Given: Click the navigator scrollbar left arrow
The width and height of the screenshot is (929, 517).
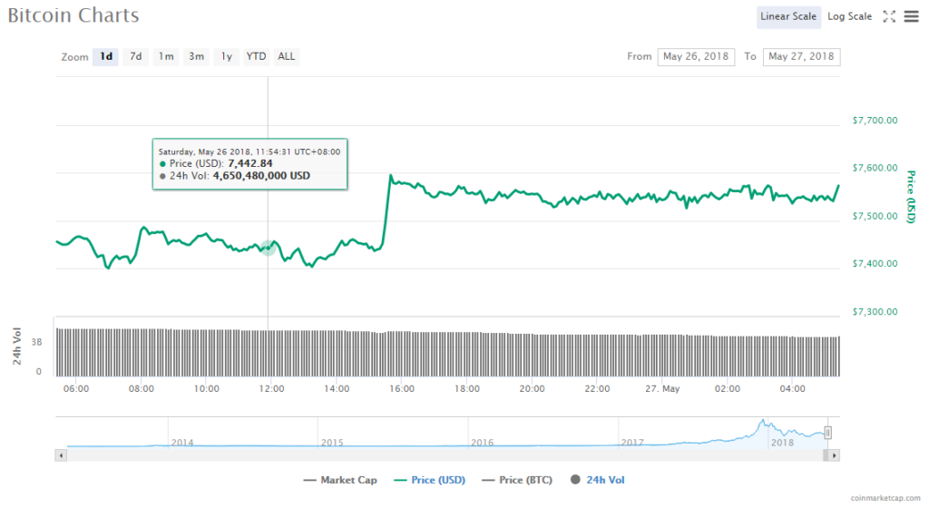Looking at the screenshot, I should (x=61, y=454).
